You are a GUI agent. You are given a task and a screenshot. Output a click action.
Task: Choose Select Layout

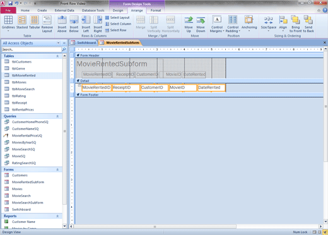point(117,18)
